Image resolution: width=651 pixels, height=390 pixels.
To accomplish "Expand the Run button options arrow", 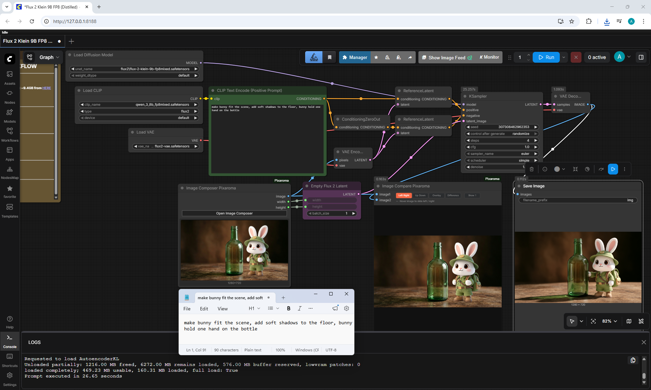I will point(564,57).
